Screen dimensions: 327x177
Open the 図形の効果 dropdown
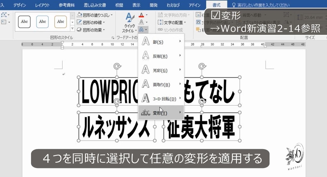(x=91, y=30)
